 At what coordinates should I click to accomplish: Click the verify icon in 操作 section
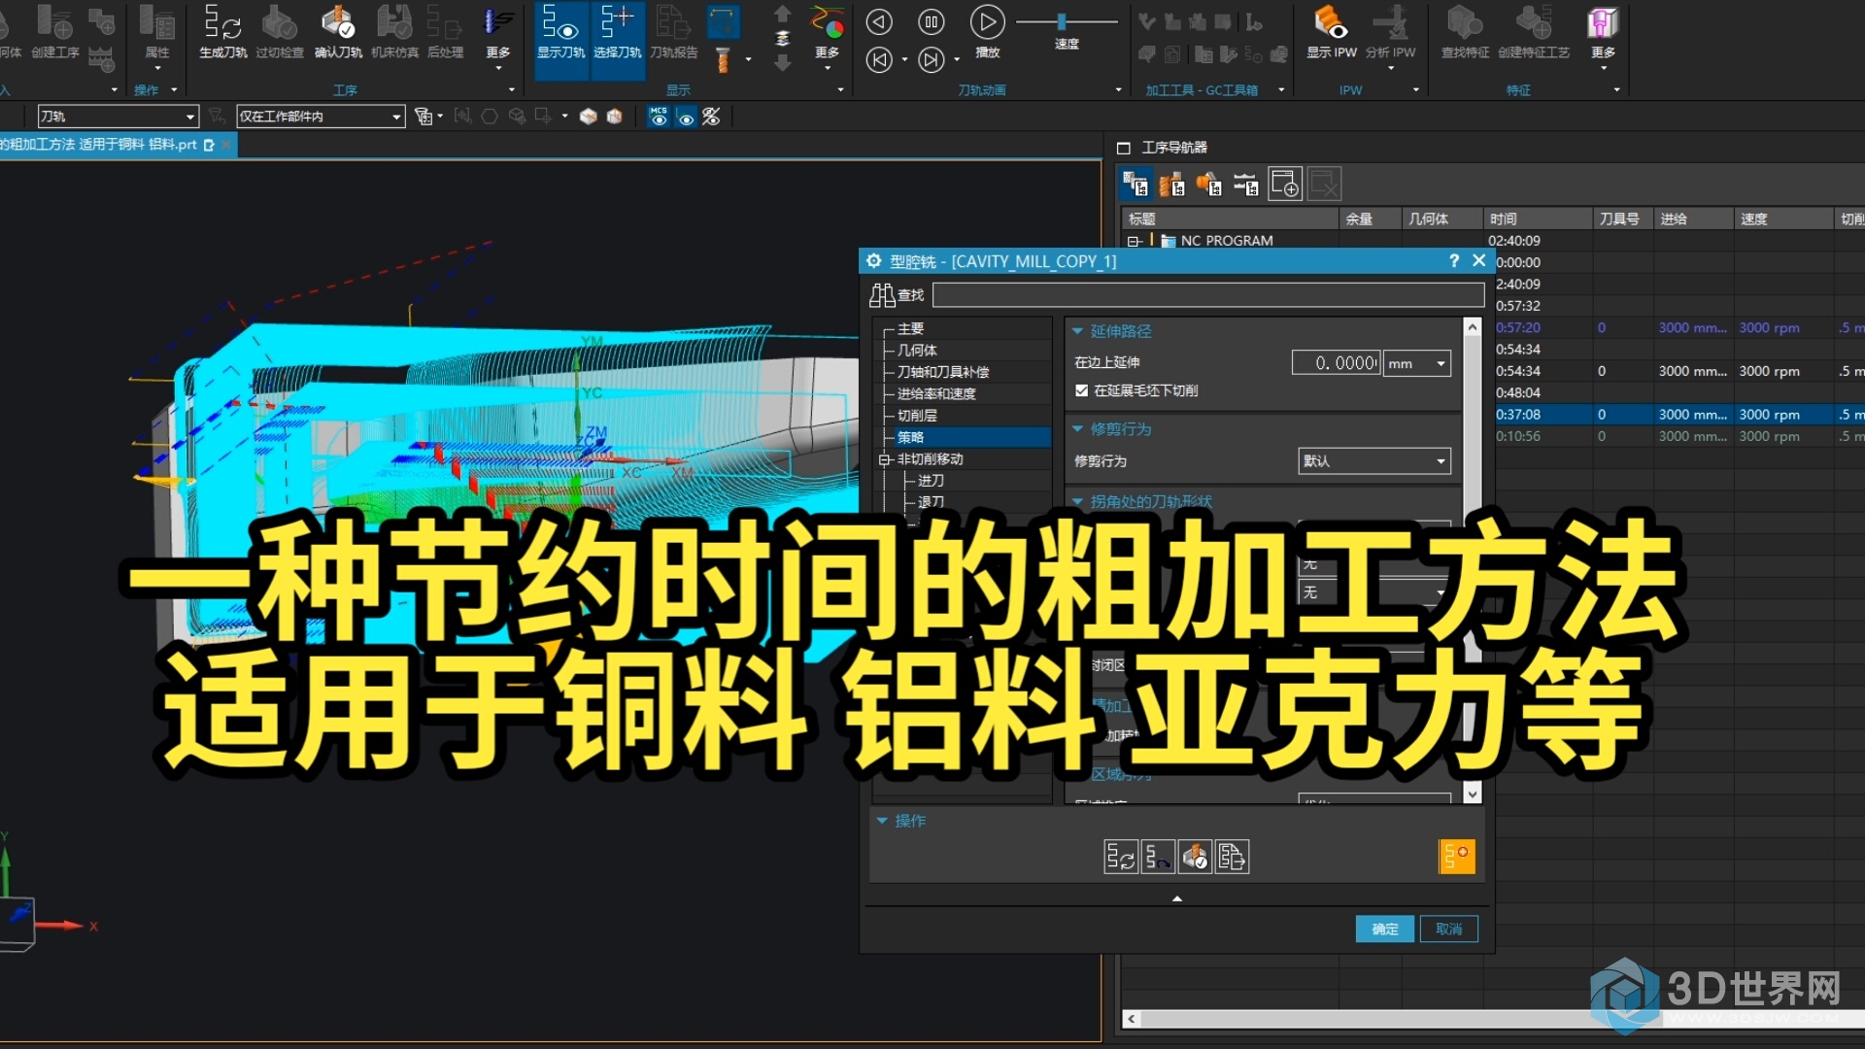(1195, 857)
